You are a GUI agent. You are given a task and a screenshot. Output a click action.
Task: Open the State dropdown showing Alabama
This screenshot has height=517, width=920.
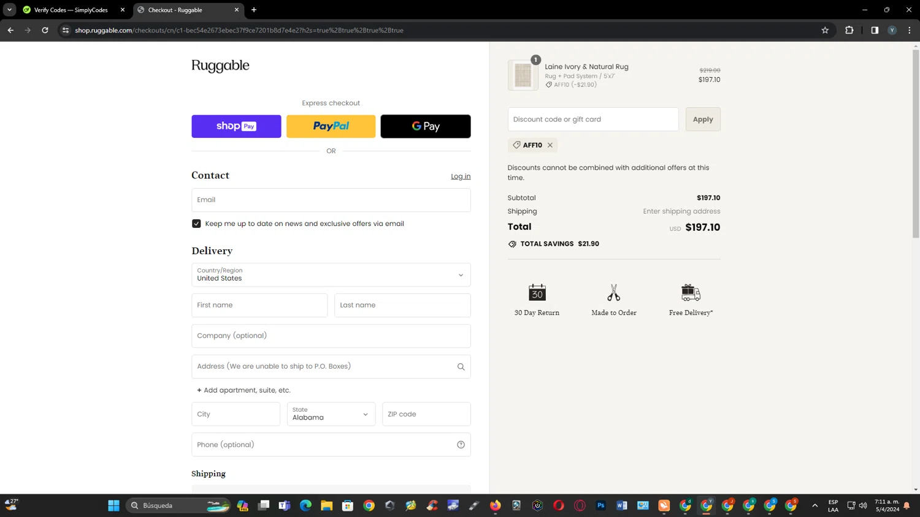click(331, 414)
